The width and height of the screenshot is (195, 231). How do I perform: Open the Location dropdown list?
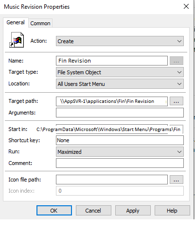pyautogui.click(x=120, y=84)
